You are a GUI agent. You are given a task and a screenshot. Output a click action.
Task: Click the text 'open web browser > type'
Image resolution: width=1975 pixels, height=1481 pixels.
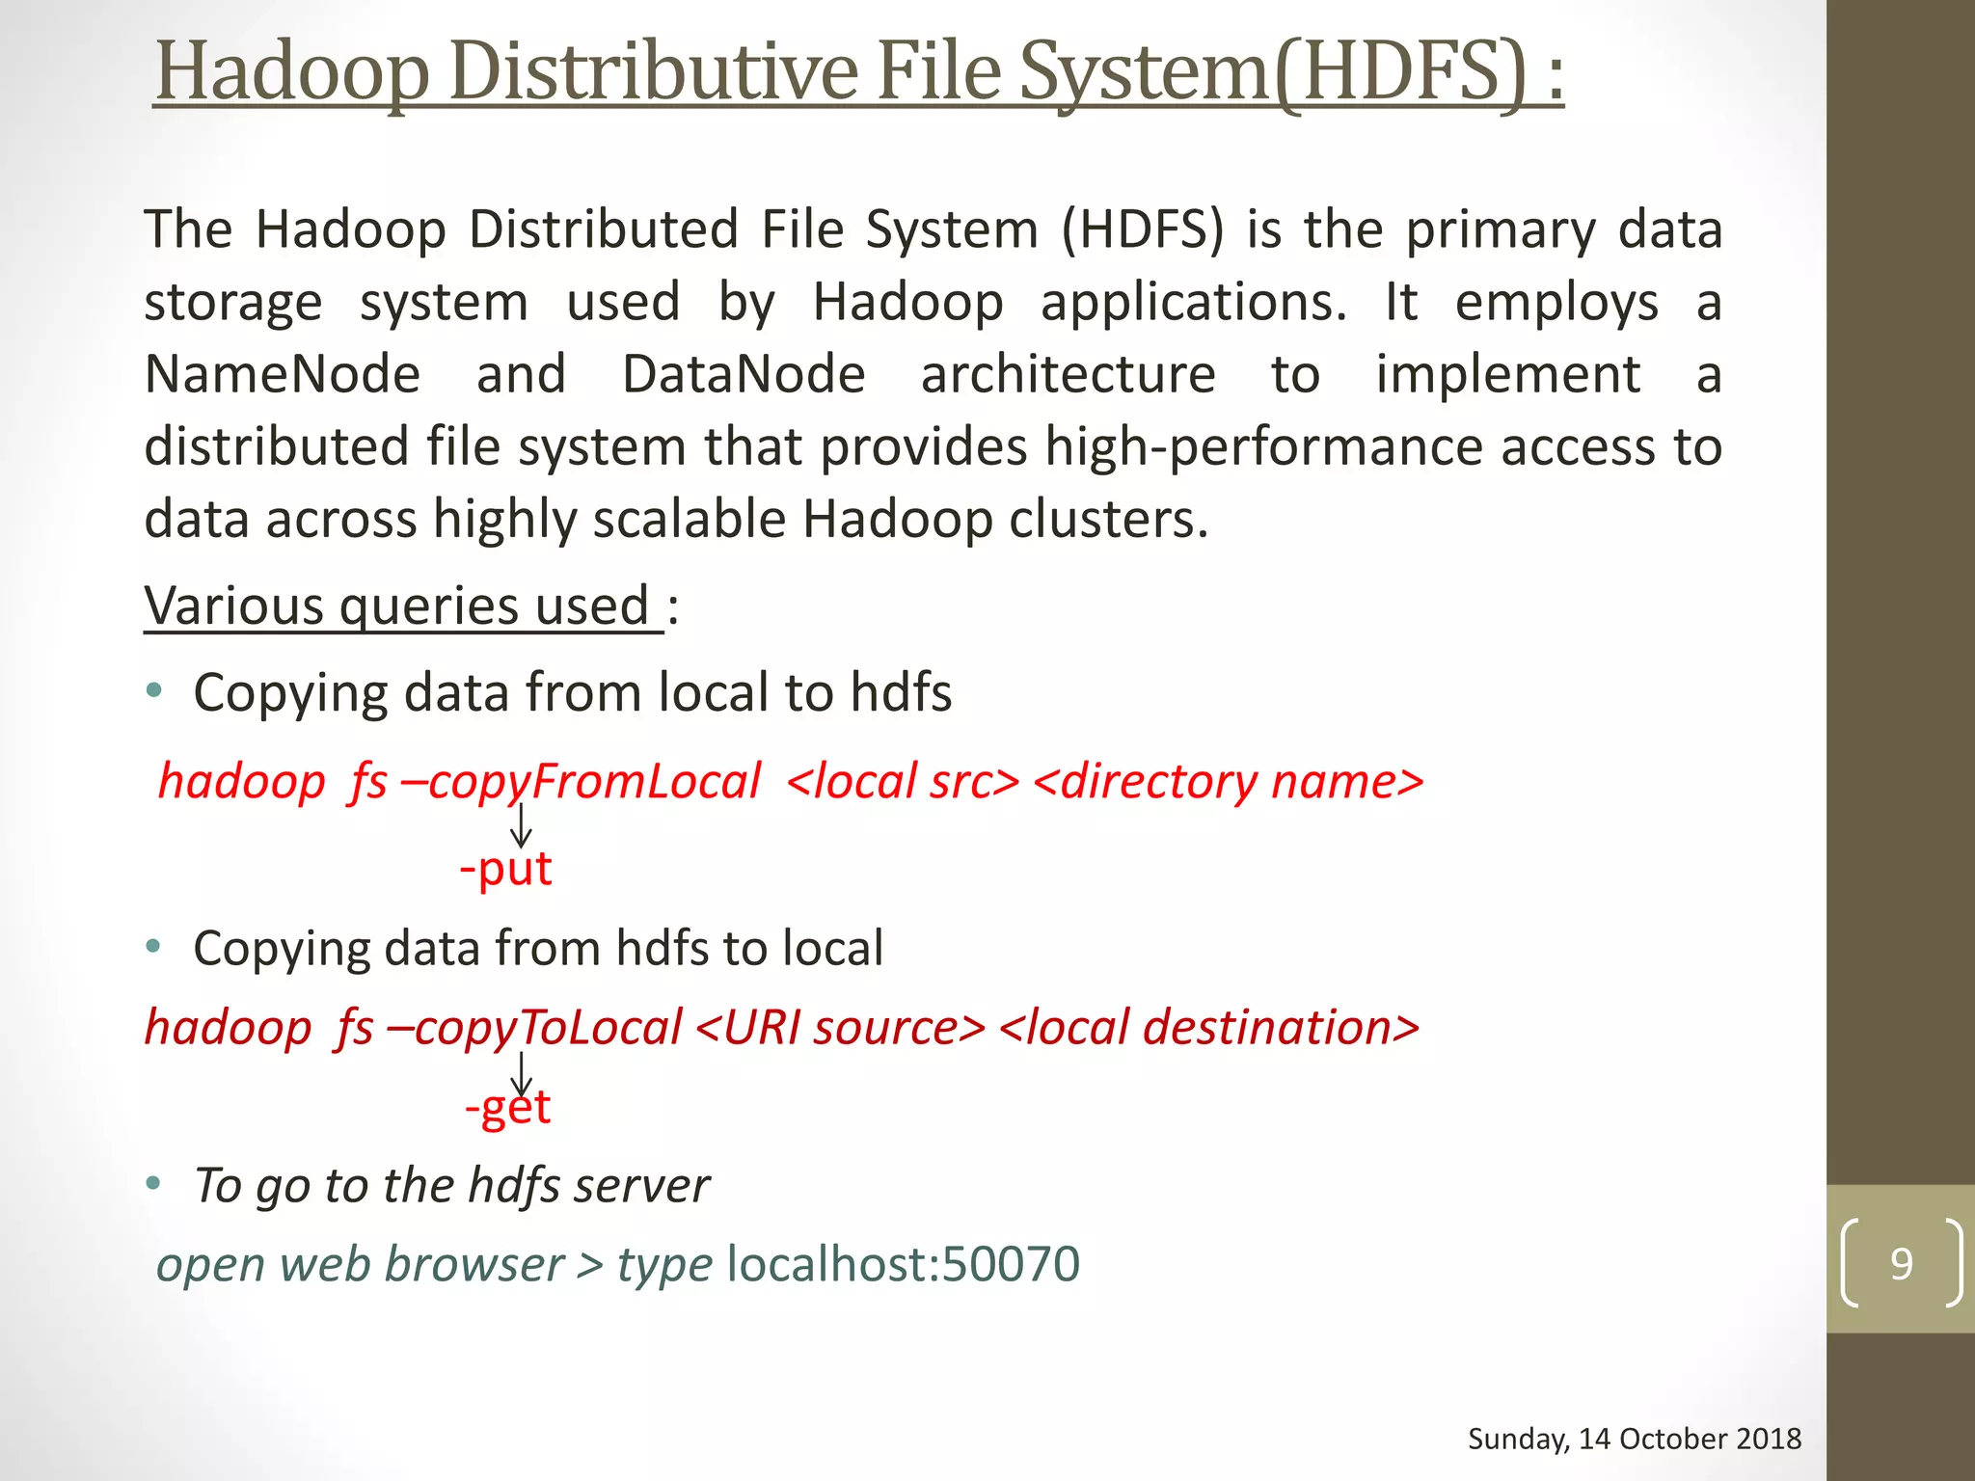click(434, 1265)
